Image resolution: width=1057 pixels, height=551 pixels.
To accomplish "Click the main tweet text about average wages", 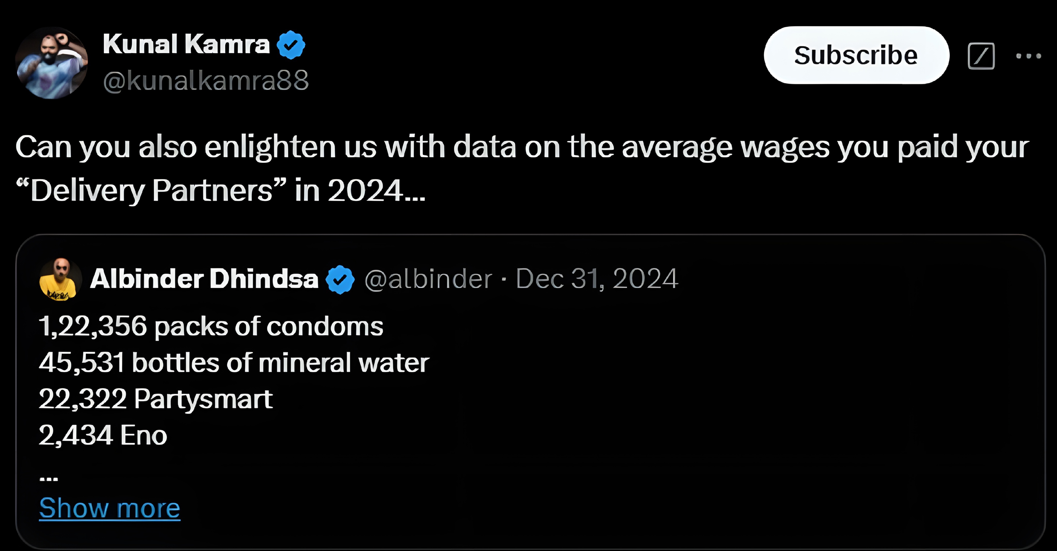I will point(522,147).
